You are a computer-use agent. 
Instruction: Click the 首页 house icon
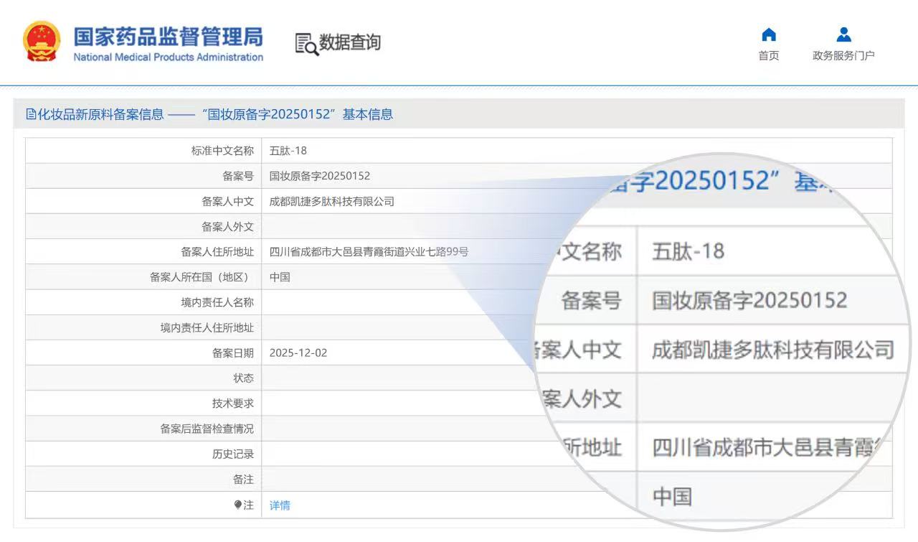(769, 34)
